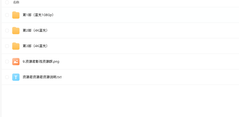Open the folder name 第1部（蓝光1080p）
Viewport: 239px width, 117px height.
[x=38, y=15]
